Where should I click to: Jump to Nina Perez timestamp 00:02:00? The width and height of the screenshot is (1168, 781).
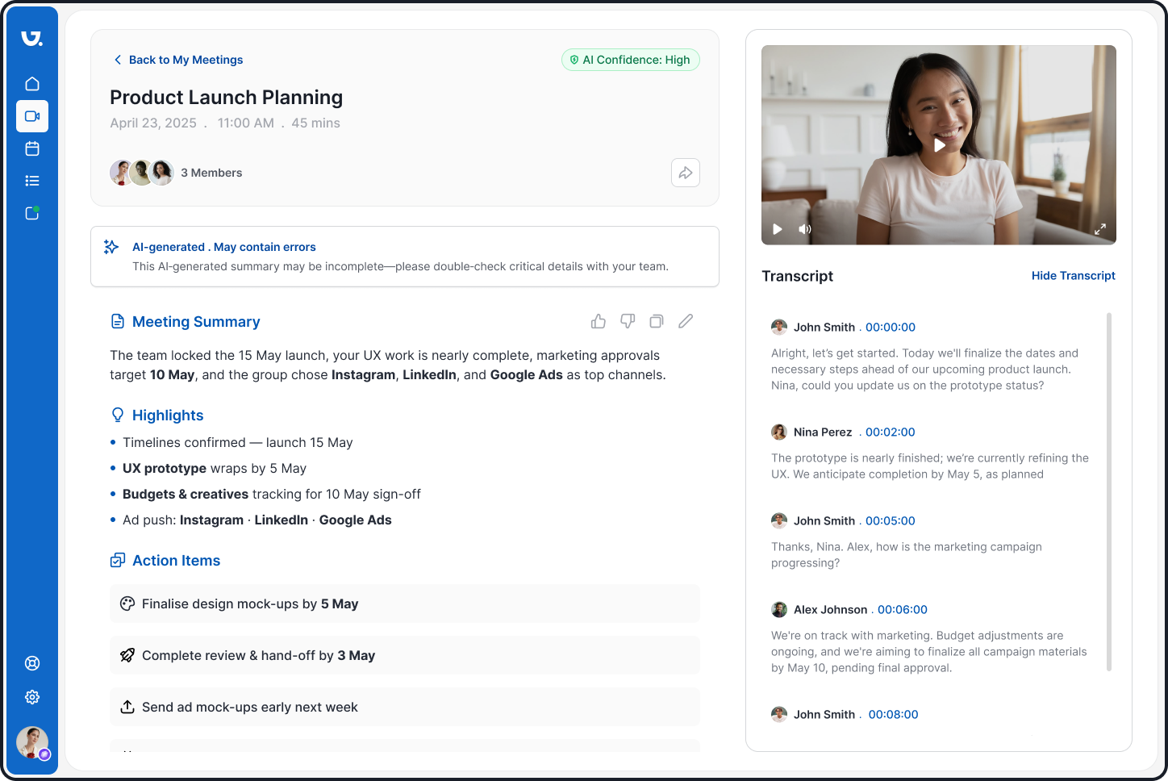coord(890,432)
